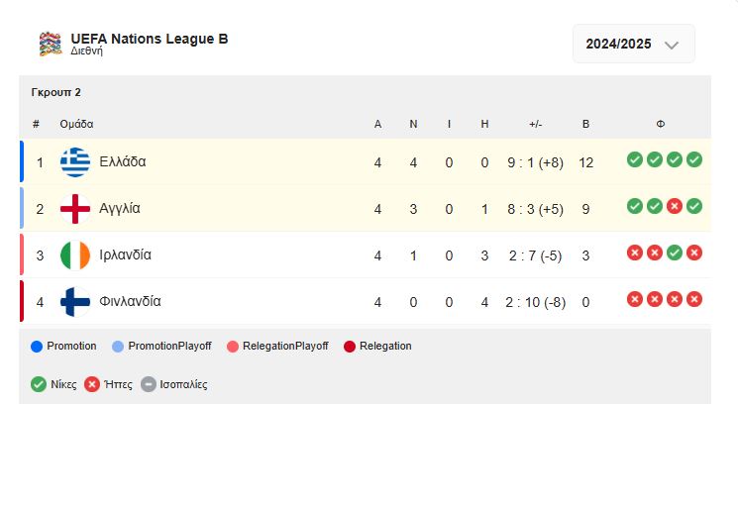Select the Φινλανδία team name
Screen dimensions: 738x509
point(130,301)
